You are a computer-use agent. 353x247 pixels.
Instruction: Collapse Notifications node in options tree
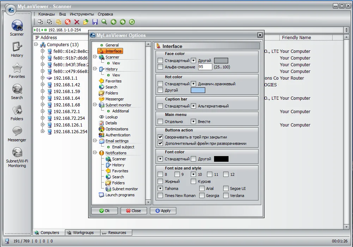click(x=95, y=153)
